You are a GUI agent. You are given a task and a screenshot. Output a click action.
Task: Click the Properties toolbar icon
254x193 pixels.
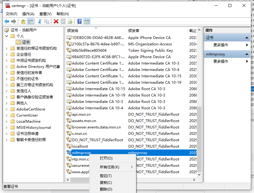63,21
